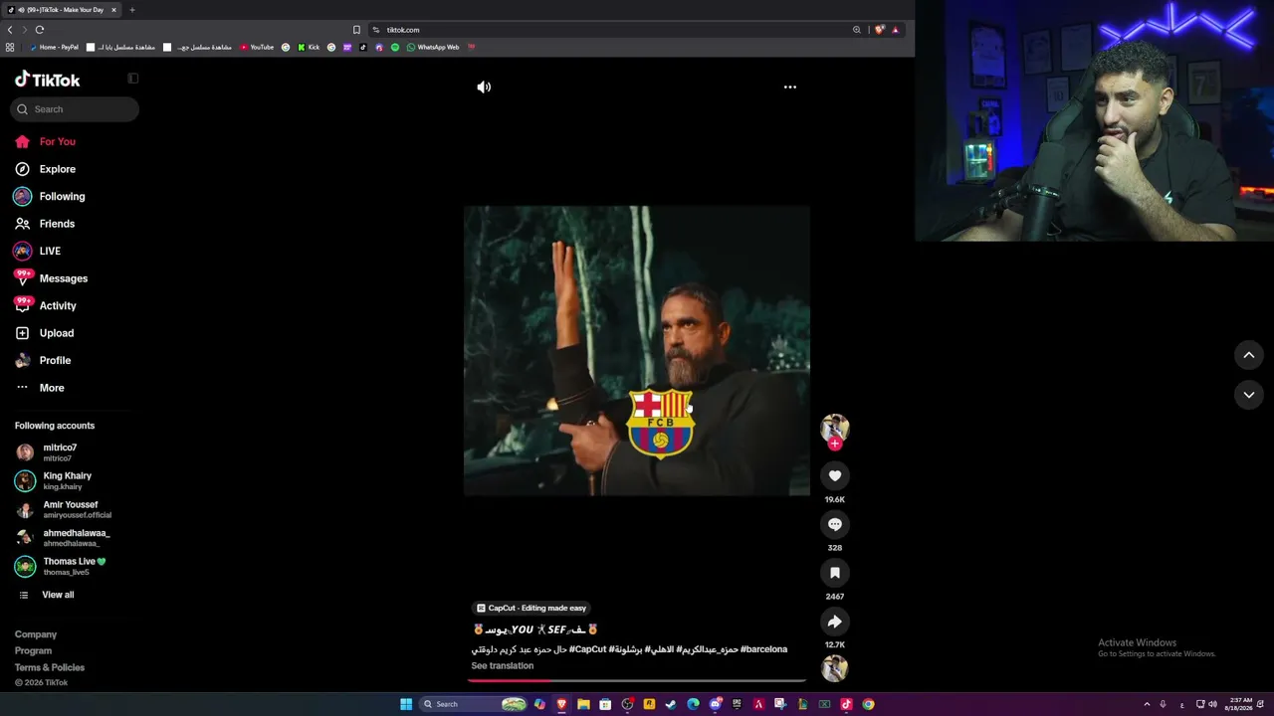
Task: Share the video using the arrow icon
Action: click(835, 622)
